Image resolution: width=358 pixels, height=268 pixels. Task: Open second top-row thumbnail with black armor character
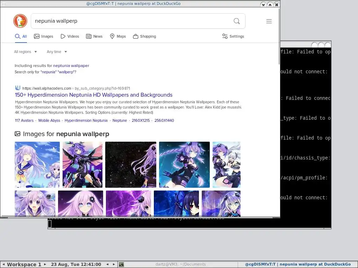pyautogui.click(x=83, y=165)
